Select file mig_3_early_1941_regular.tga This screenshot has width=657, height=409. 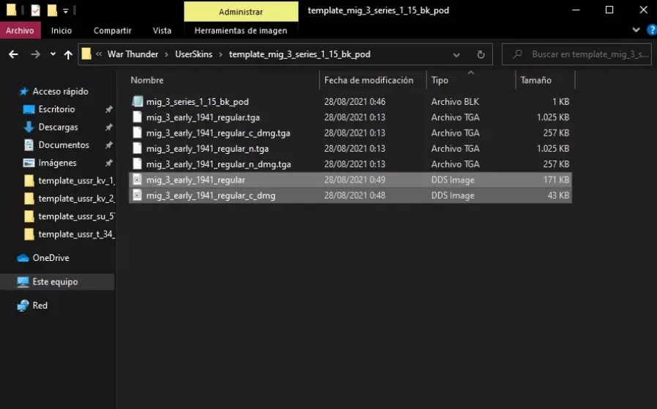click(203, 117)
